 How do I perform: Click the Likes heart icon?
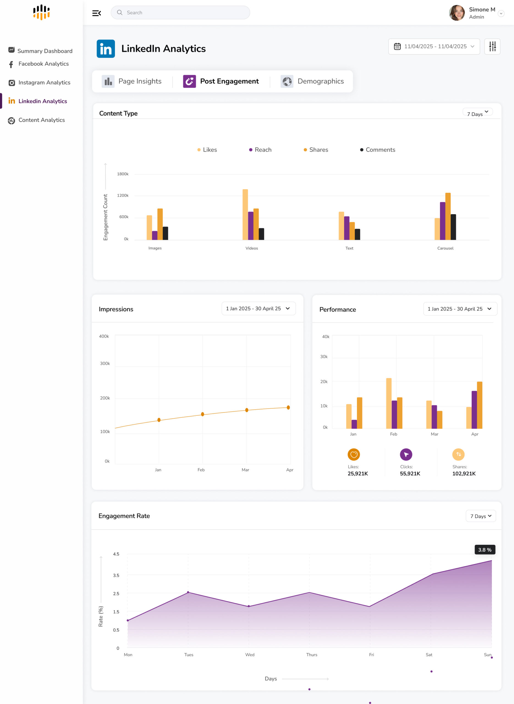(354, 454)
